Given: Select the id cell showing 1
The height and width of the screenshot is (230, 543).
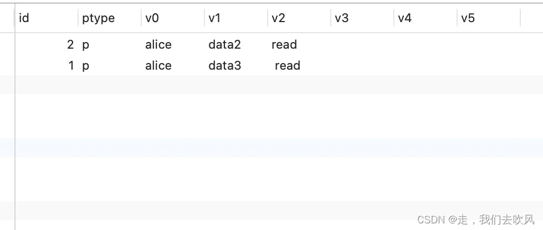Looking at the screenshot, I should tap(47, 65).
